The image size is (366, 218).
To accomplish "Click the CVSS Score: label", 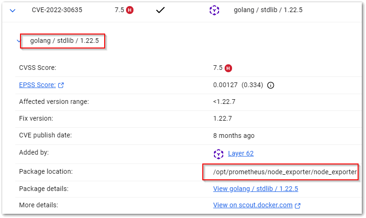I will 38,68.
